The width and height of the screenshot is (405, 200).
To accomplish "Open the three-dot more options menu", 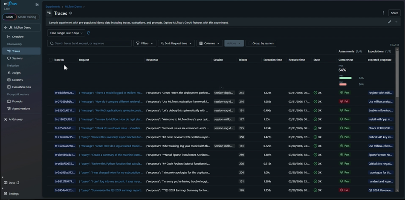I will click(x=383, y=13).
